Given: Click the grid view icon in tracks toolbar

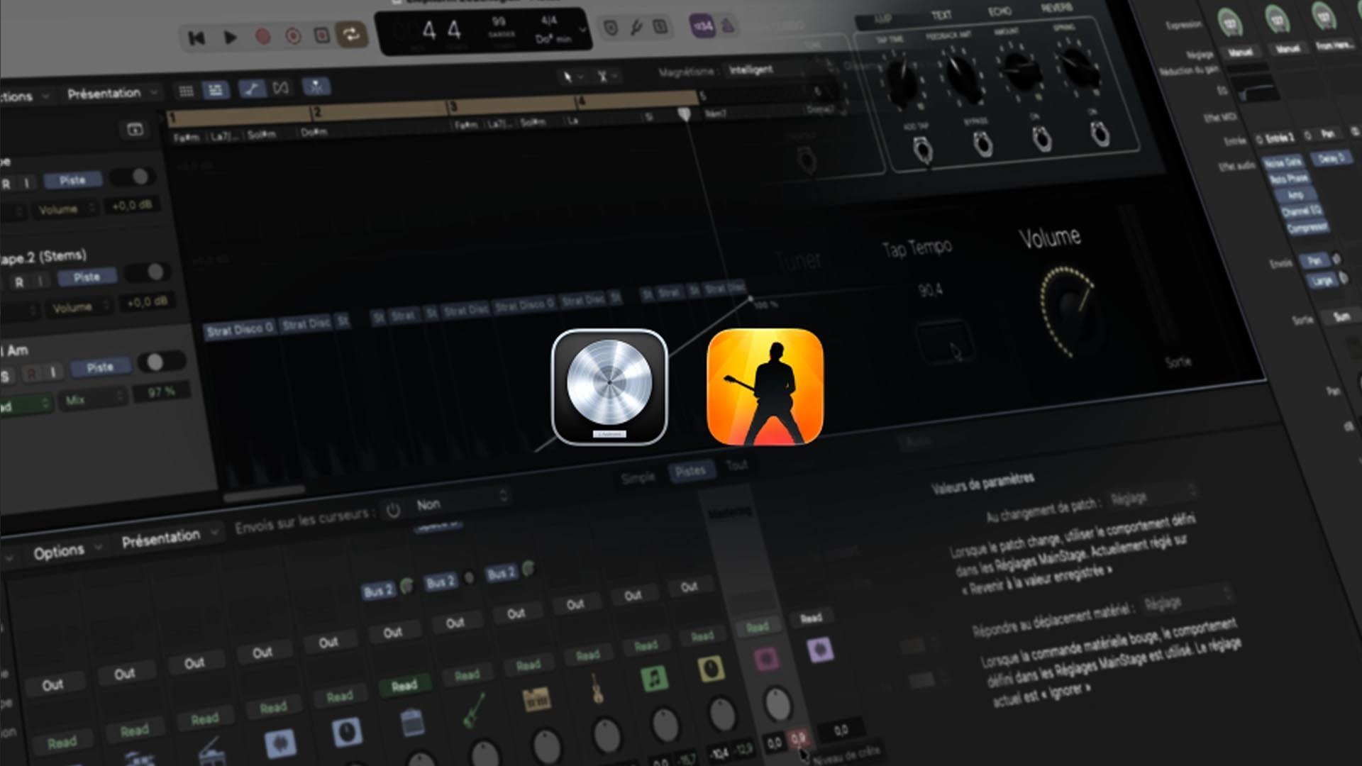Looking at the screenshot, I should [x=186, y=91].
